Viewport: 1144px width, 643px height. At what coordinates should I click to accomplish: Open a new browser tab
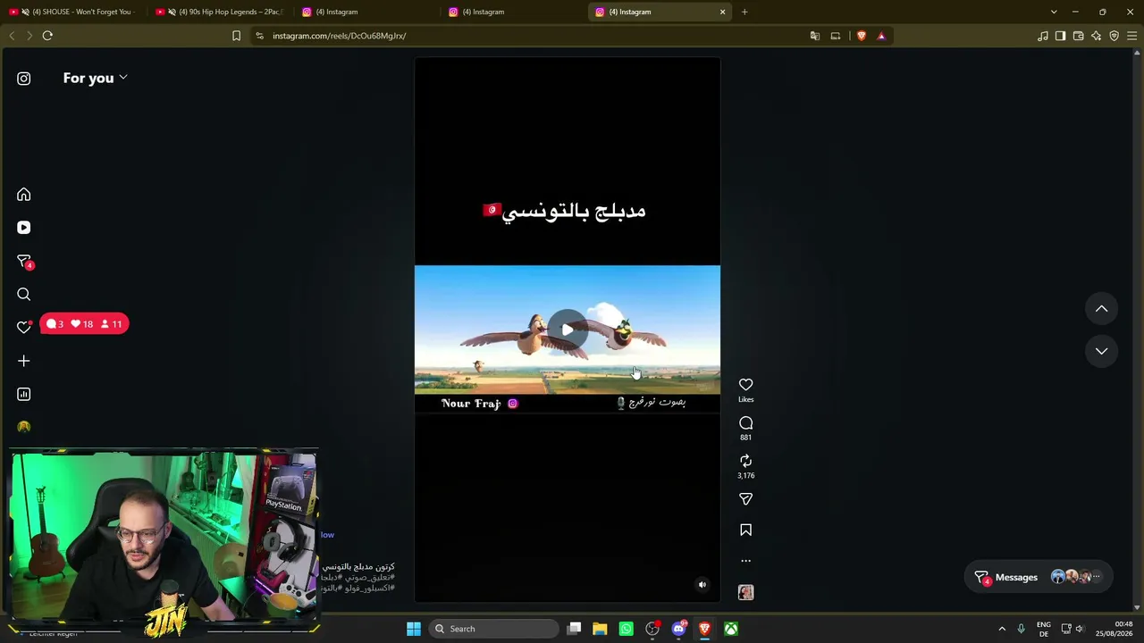(x=744, y=12)
